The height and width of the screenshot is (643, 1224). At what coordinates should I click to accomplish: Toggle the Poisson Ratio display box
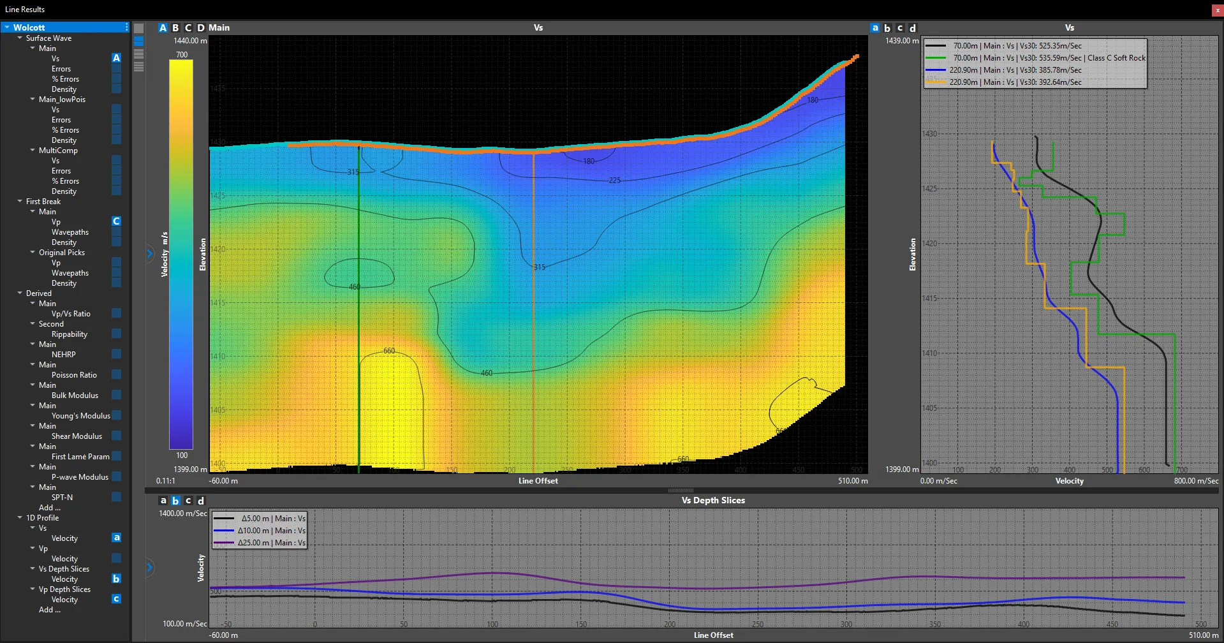tap(116, 374)
